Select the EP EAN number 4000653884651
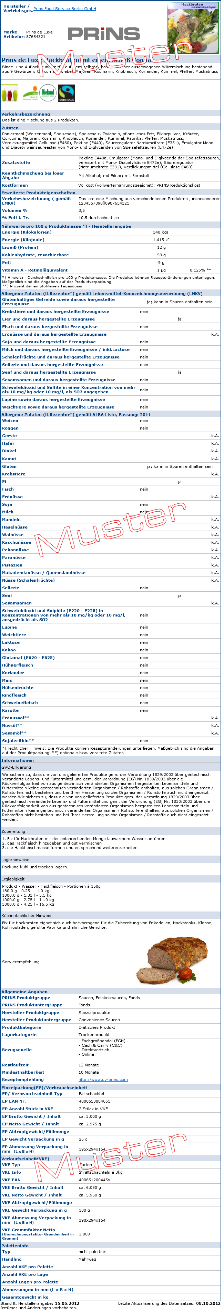This screenshot has height=1311, width=224. point(94,1101)
